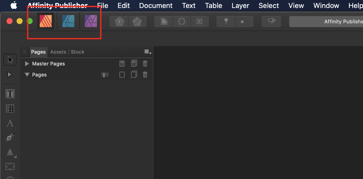Viewport: 363px width, 179px height.
Task: Click the panel drag handle beside Pages tab
Action: (24, 52)
